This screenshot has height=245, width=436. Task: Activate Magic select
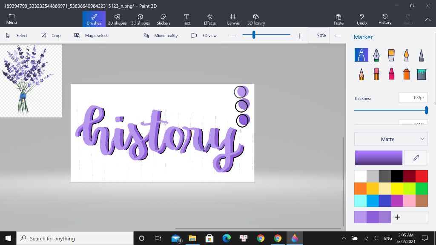91,36
